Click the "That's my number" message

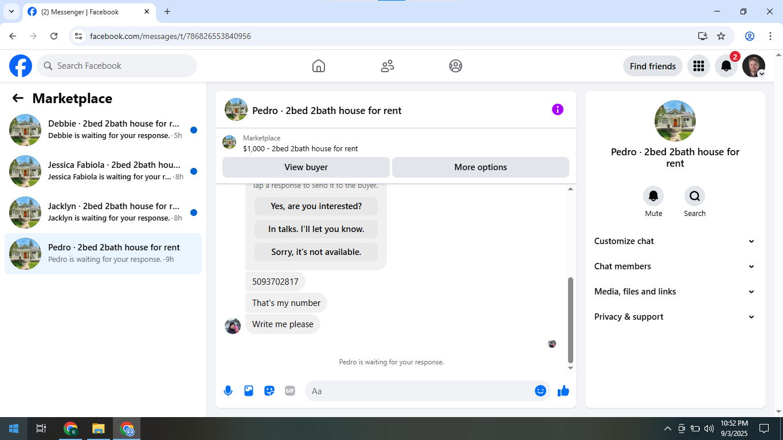coord(286,303)
